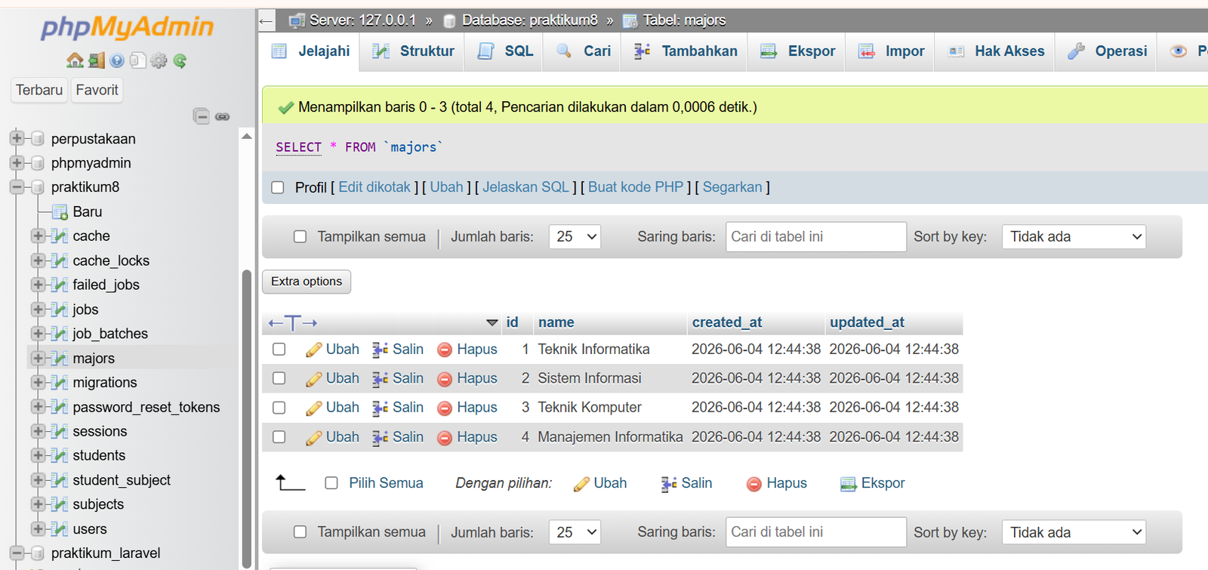1208x570 pixels.
Task: Switch to the Favorit navigation tab
Action: [x=97, y=90]
